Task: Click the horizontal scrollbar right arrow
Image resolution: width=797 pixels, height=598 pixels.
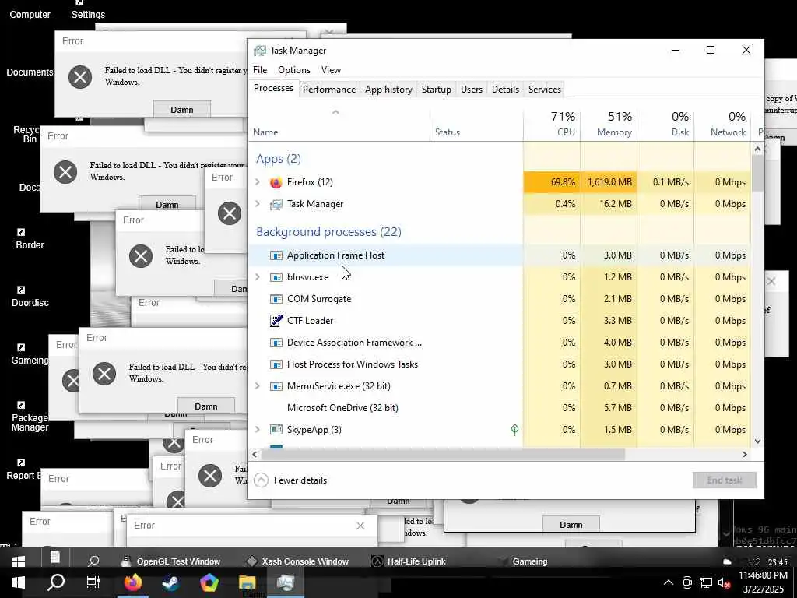Action: coord(745,455)
